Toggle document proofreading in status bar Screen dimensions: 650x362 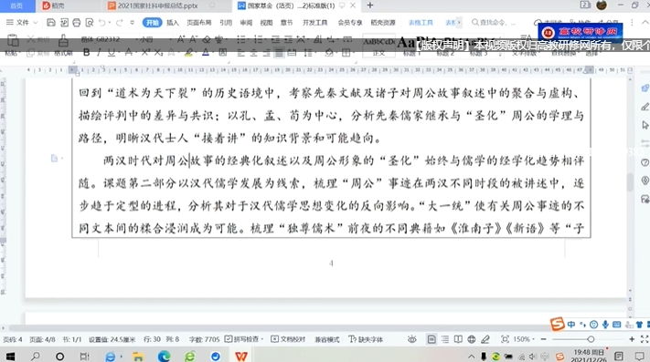[288, 339]
